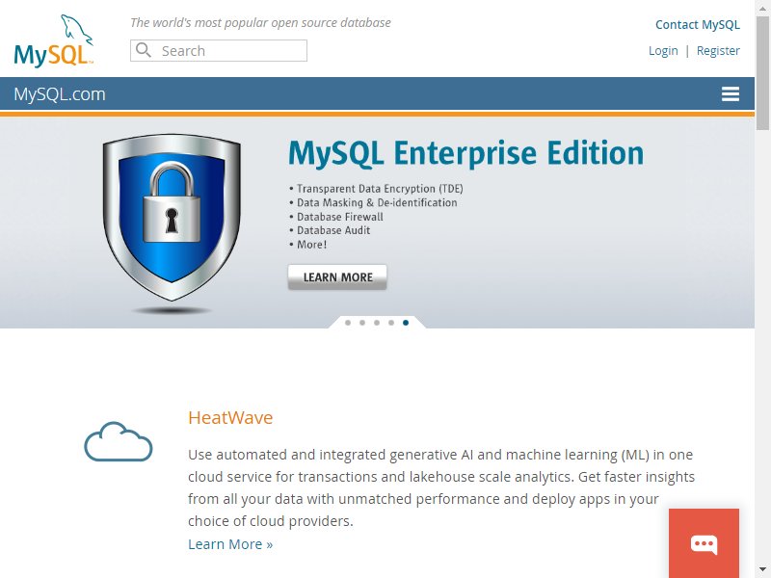Select the third carousel dot
The width and height of the screenshot is (771, 578).
click(x=377, y=323)
